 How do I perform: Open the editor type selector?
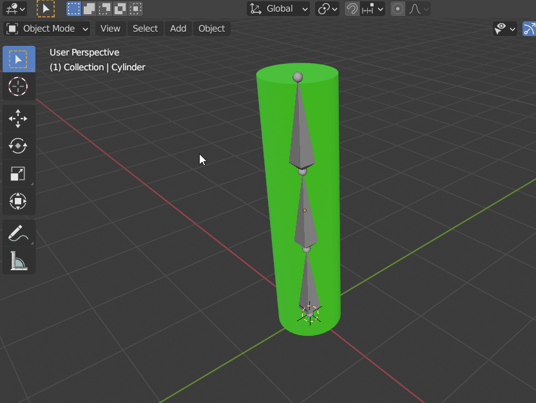[14, 8]
